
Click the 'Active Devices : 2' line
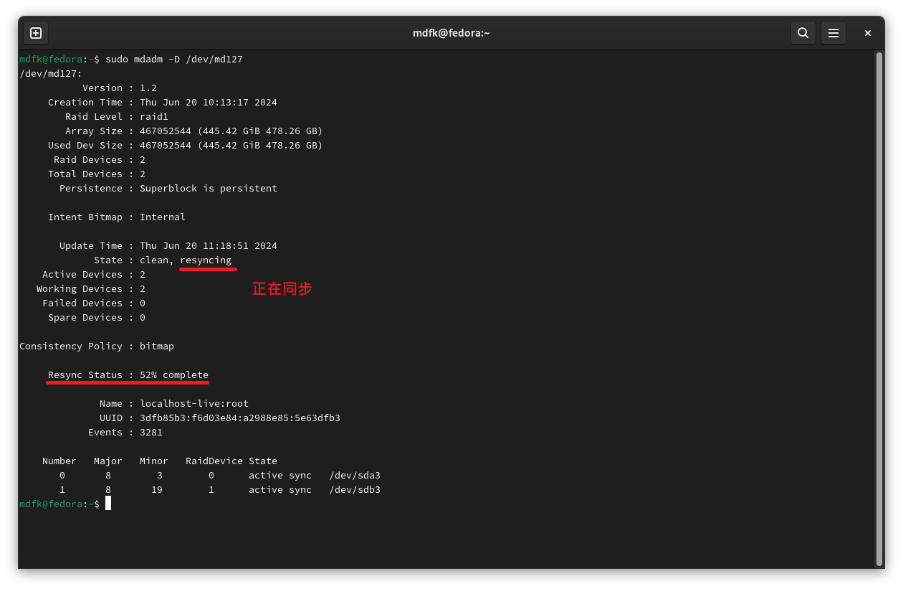(94, 274)
